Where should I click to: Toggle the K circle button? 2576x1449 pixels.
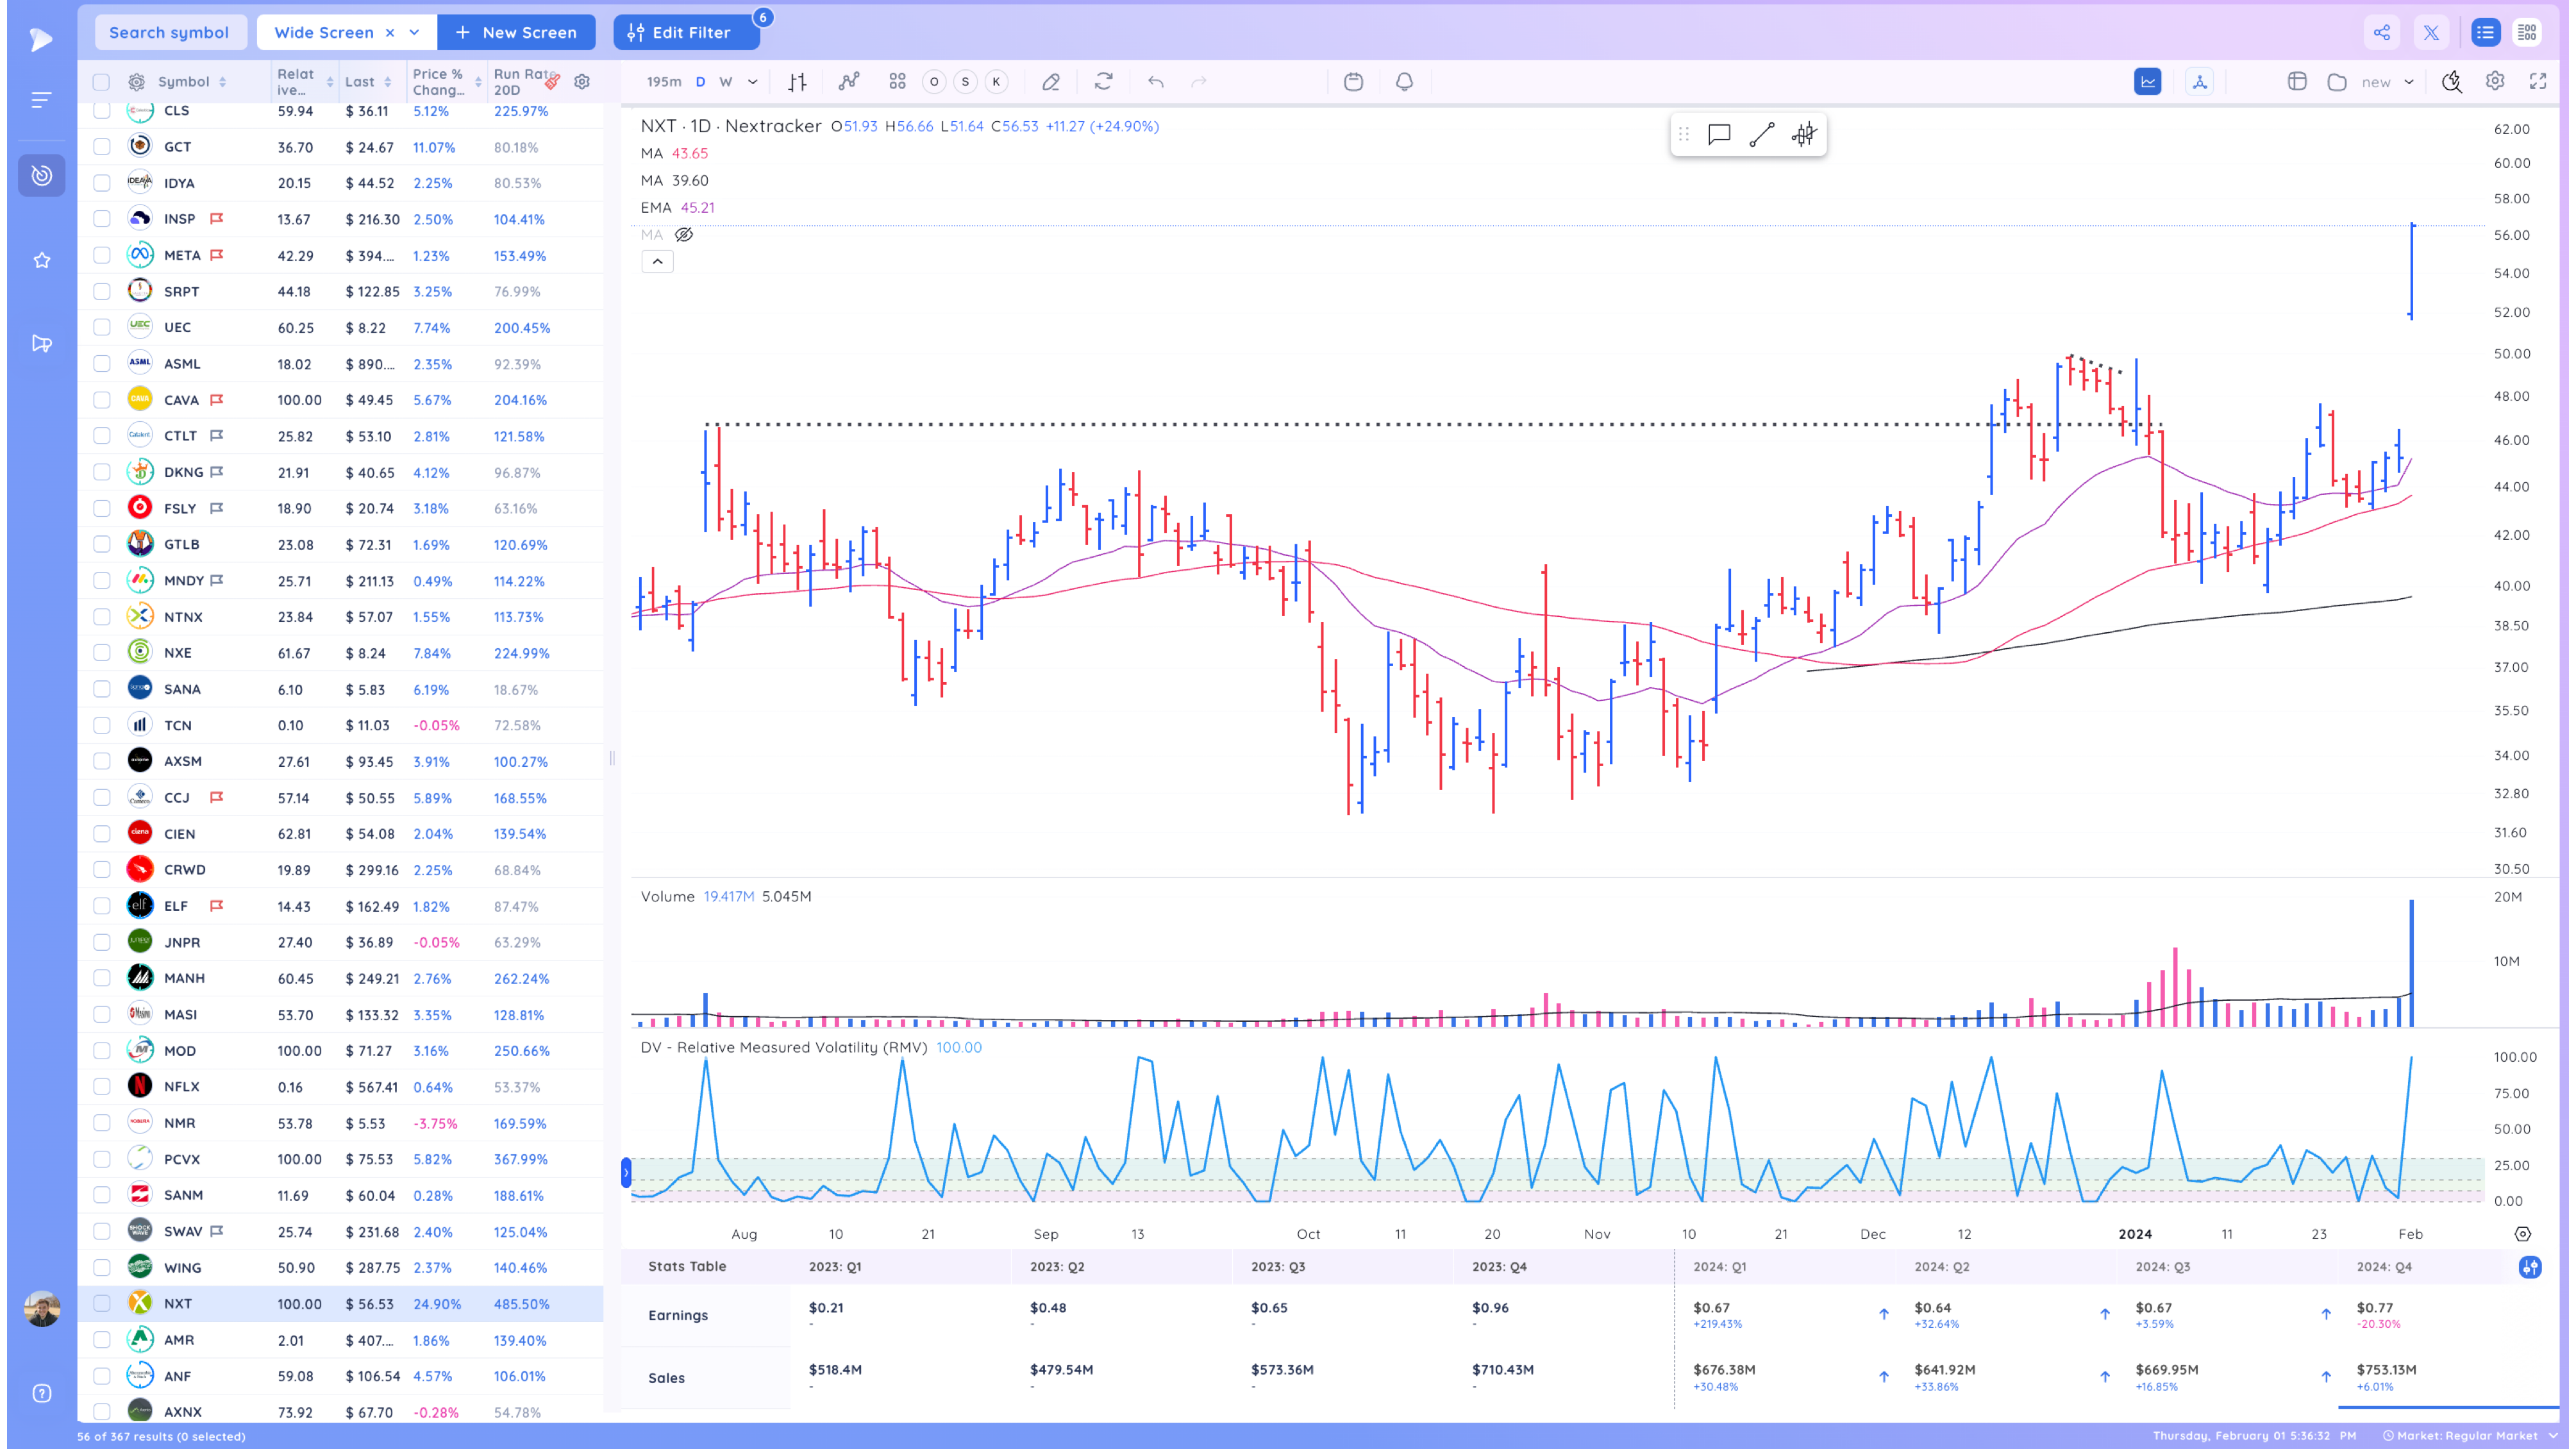[x=996, y=82]
